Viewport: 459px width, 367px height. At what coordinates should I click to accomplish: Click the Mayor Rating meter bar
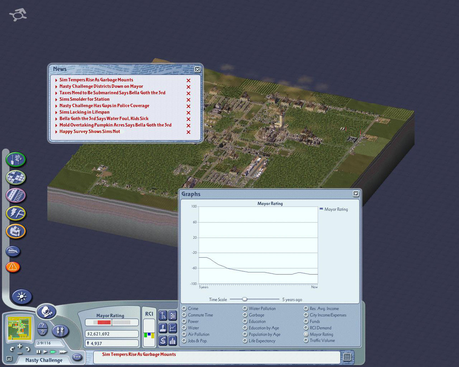coord(112,322)
